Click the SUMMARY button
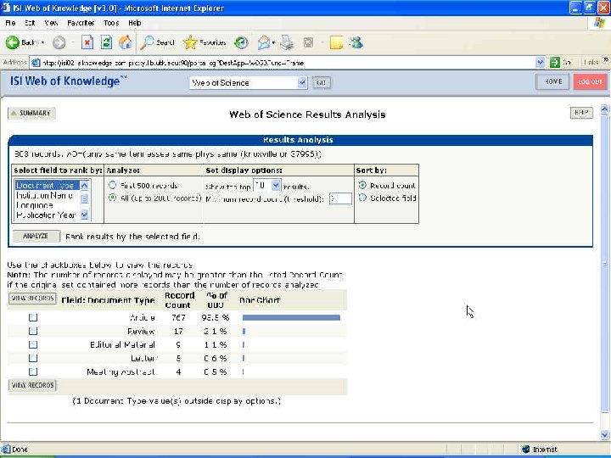 click(x=31, y=113)
